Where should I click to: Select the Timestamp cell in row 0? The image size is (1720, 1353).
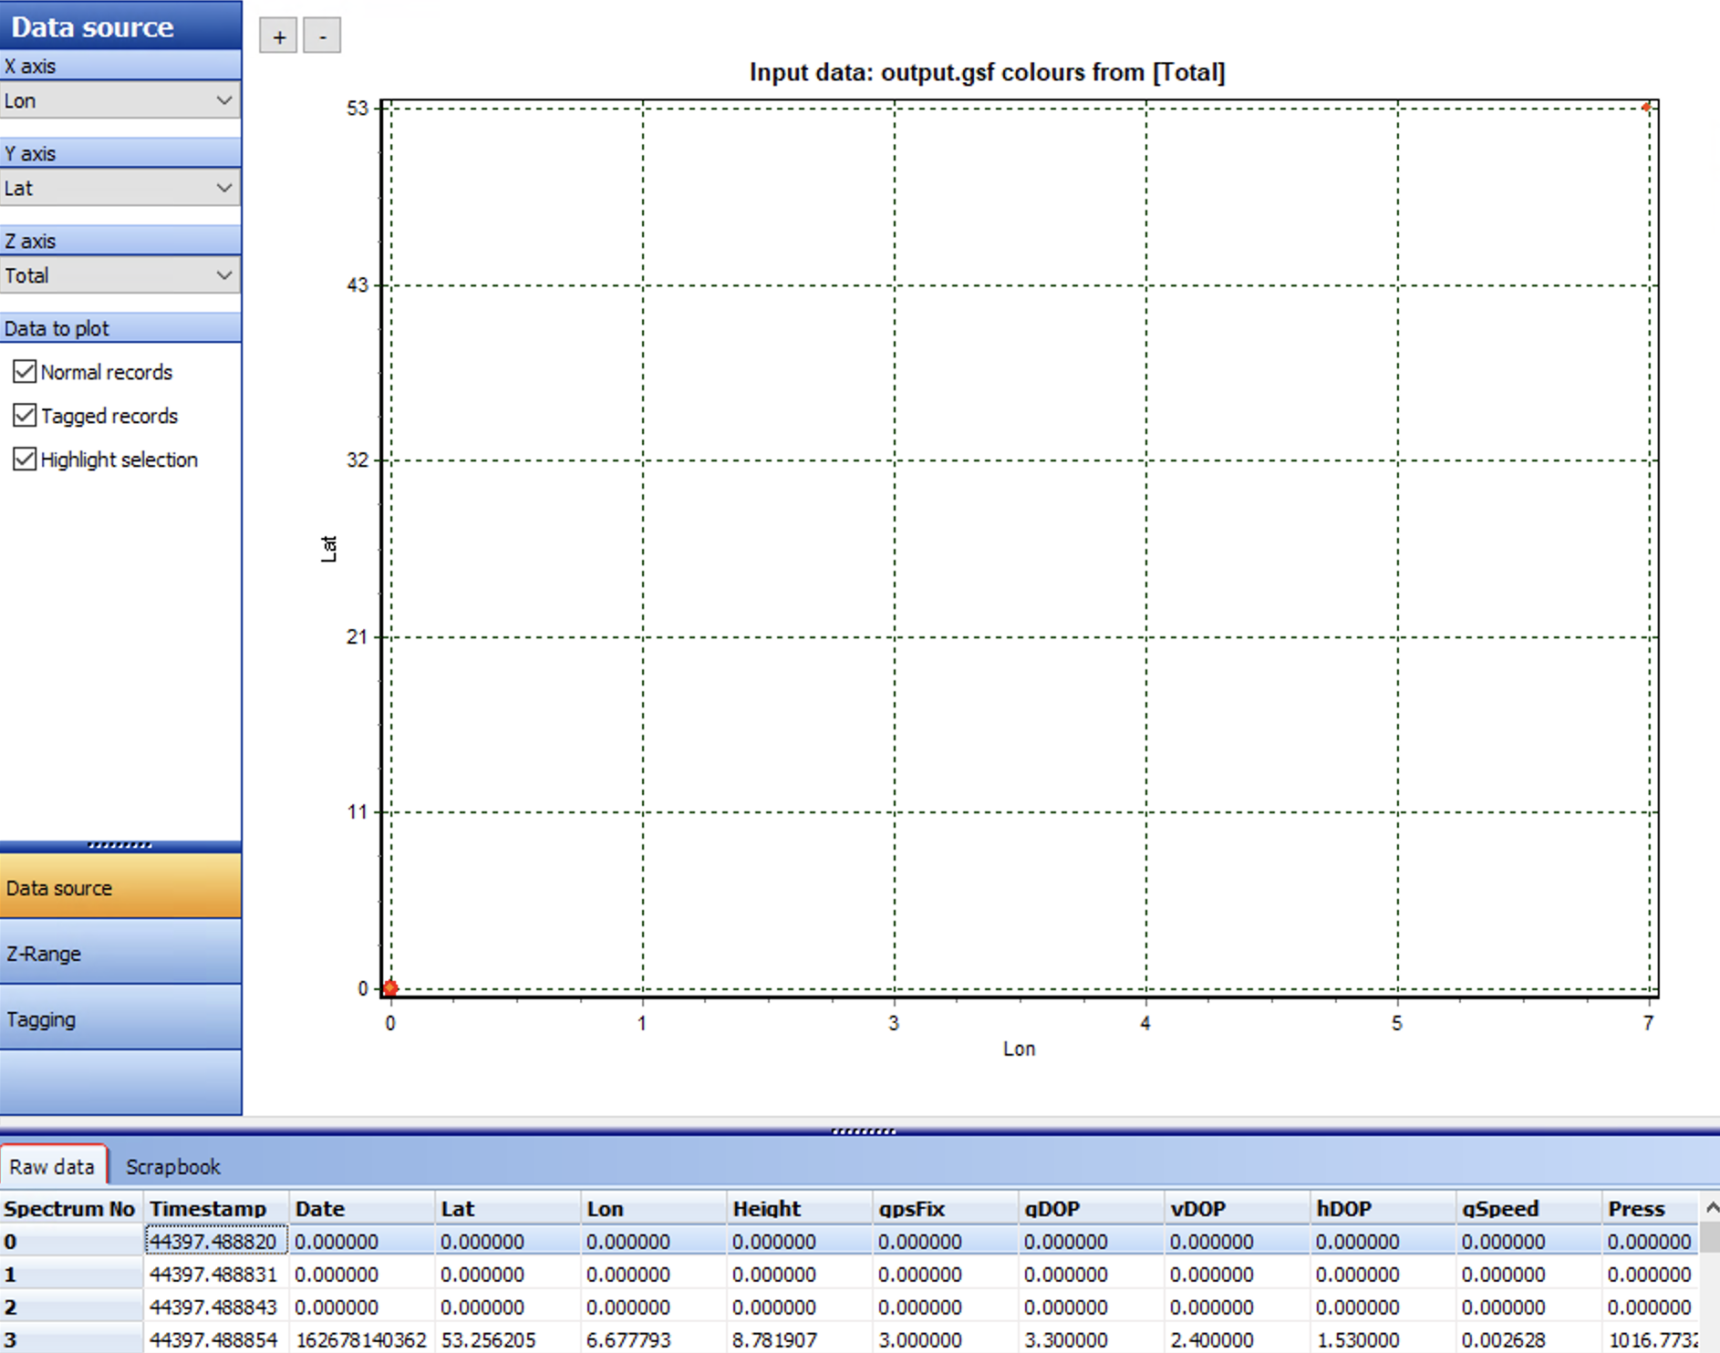pos(215,1242)
